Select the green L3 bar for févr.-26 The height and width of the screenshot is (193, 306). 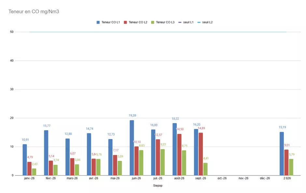click(x=56, y=170)
